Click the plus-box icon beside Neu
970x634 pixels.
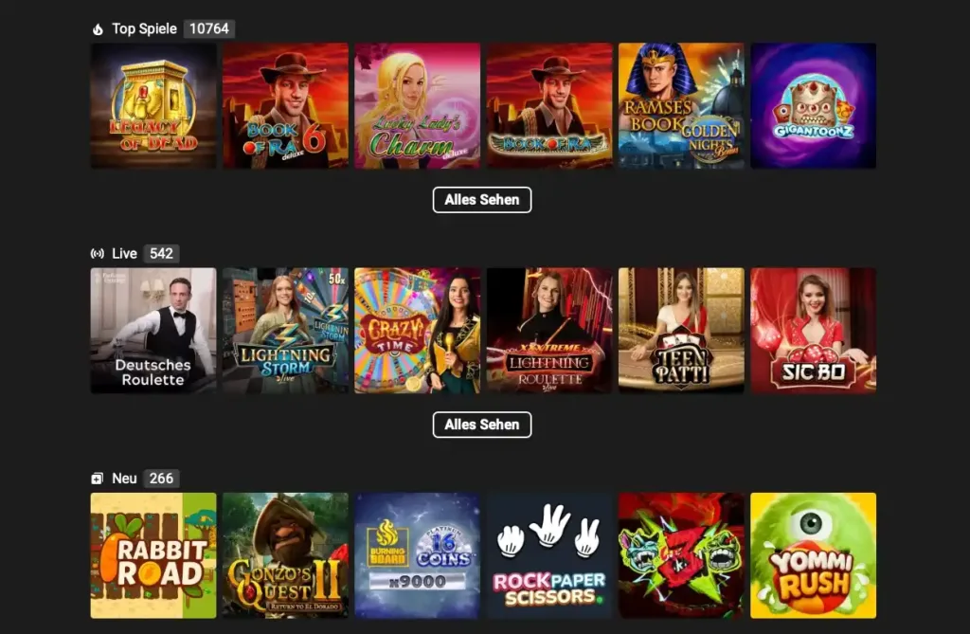pos(98,479)
